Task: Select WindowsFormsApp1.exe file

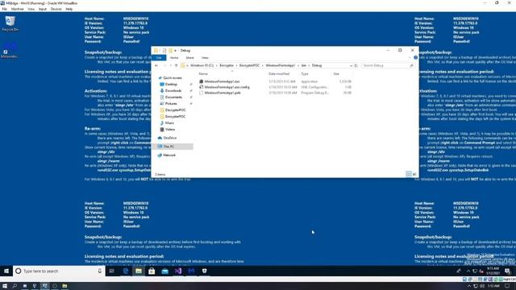Action: tap(222, 81)
